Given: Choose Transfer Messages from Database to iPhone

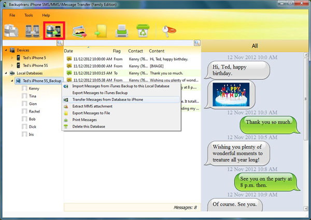Looking at the screenshot, I should coord(121,100).
